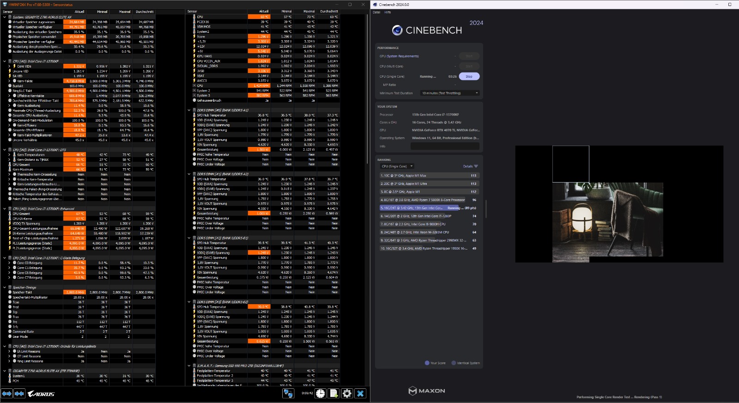Open the network remote monitoring icon in HWiNFO
Viewport: 739px width, 403px height.
pyautogui.click(x=288, y=393)
